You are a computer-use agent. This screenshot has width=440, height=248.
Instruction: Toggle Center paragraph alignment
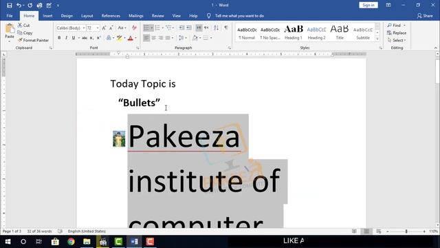click(x=153, y=38)
